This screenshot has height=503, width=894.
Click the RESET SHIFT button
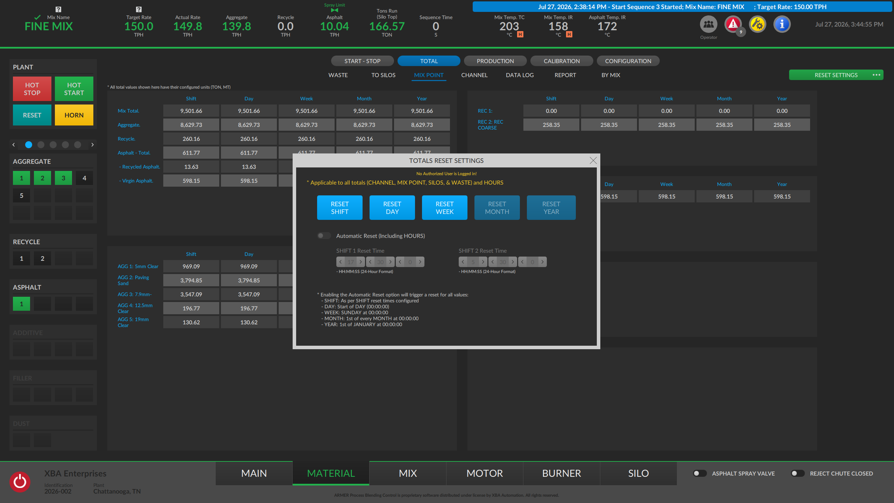click(x=339, y=208)
